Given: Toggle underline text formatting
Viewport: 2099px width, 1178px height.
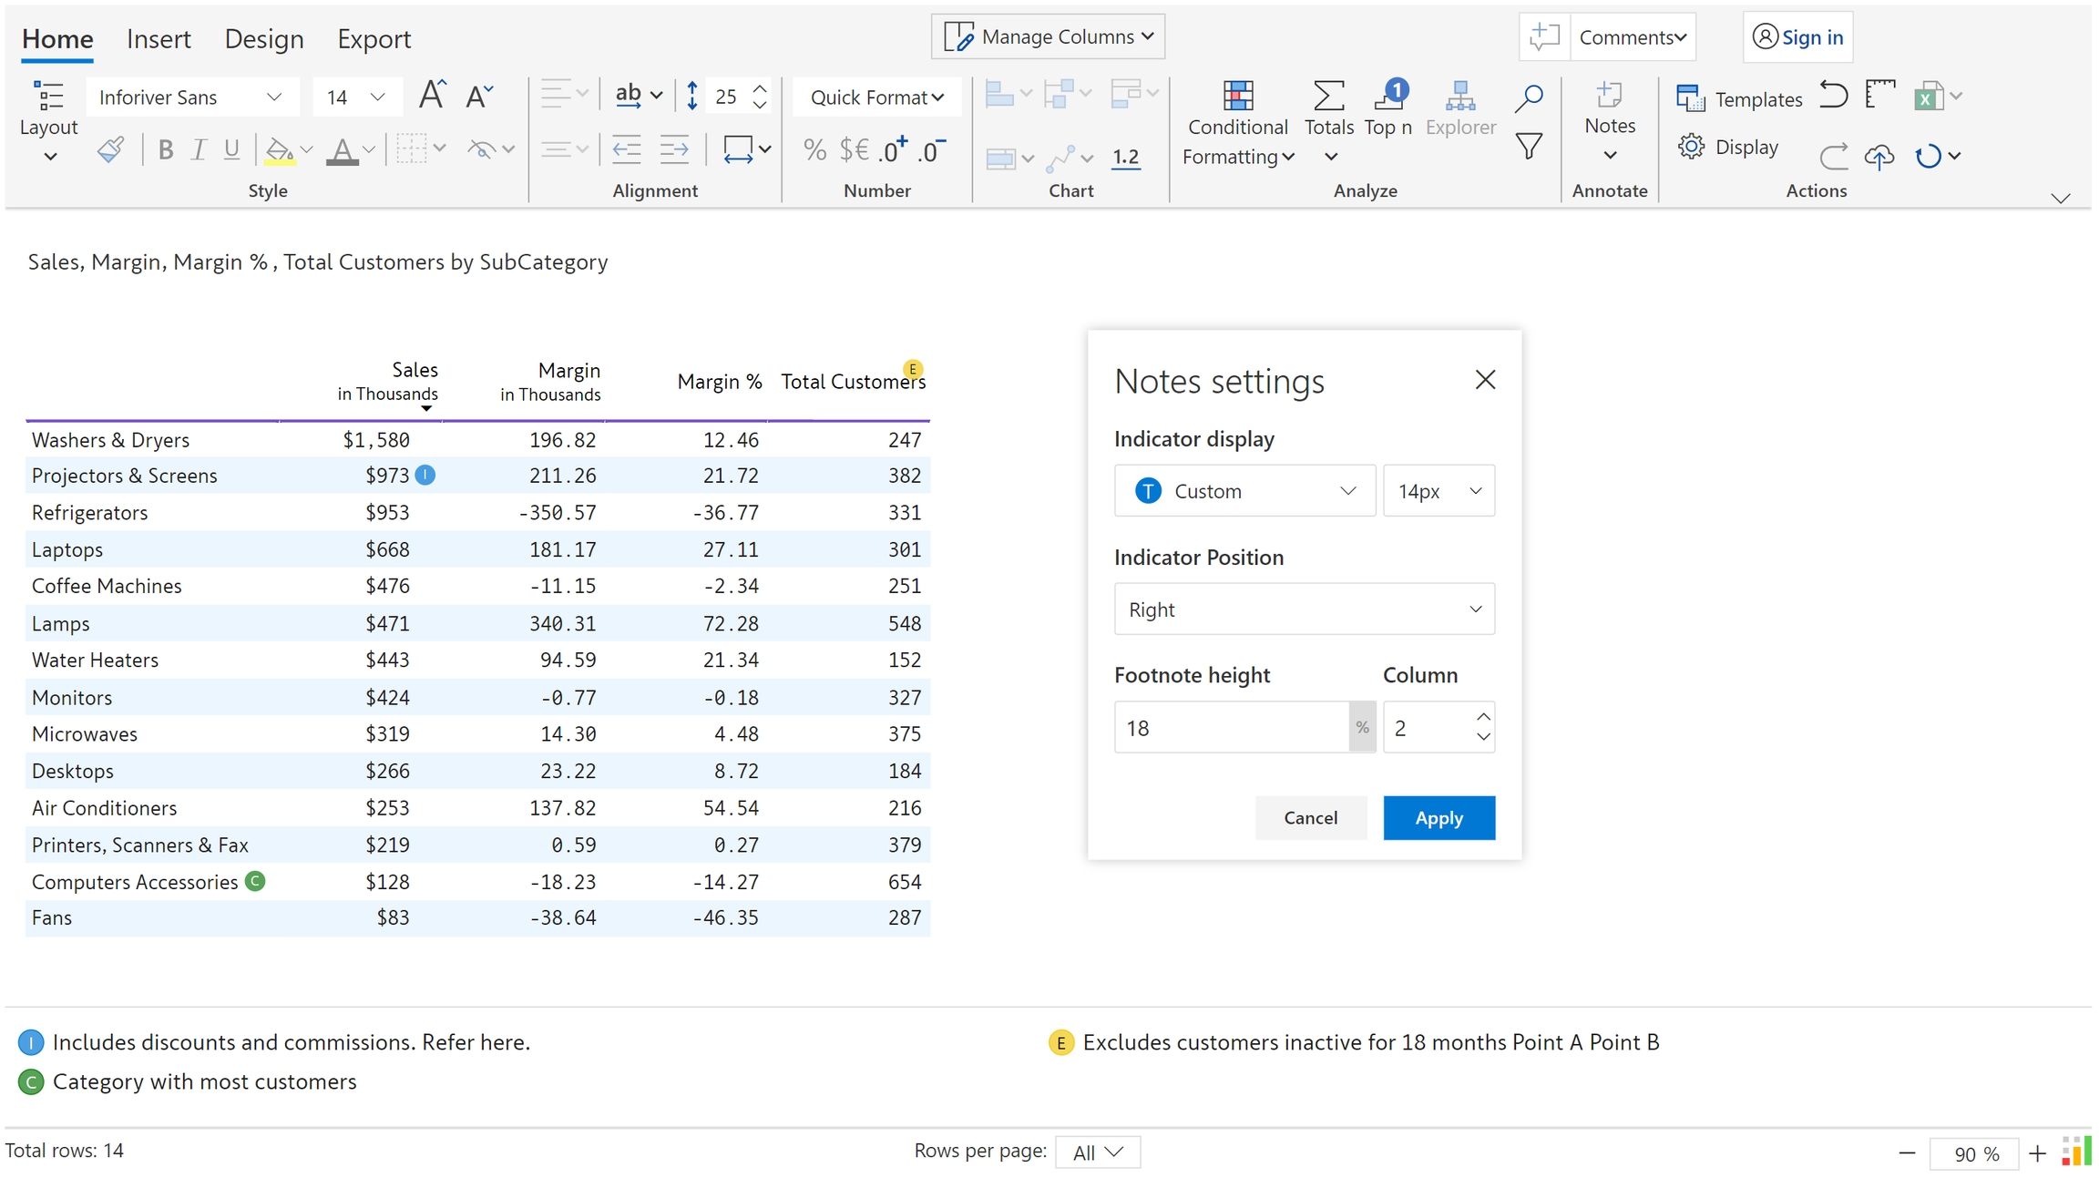Looking at the screenshot, I should pyautogui.click(x=231, y=149).
